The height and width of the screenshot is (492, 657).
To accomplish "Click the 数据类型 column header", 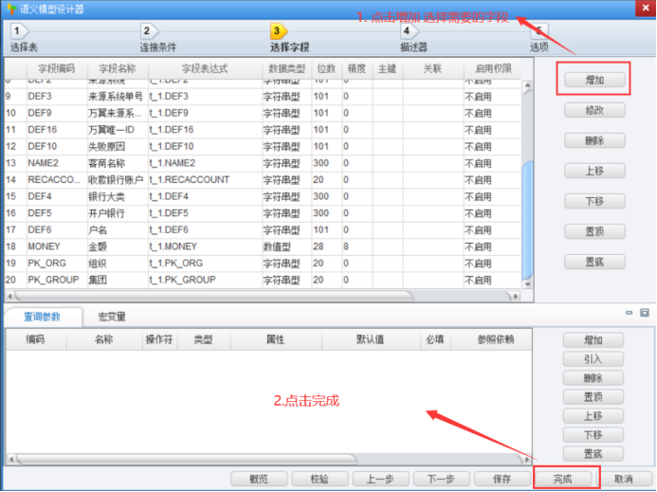I will point(287,68).
